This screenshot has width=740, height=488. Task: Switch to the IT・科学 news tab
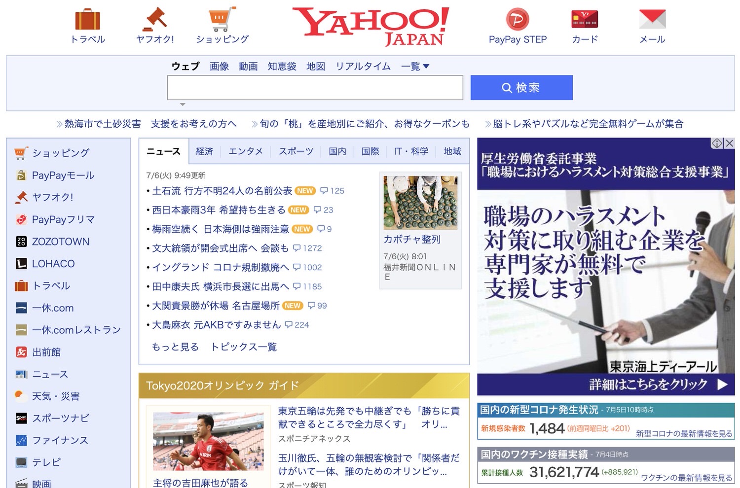(x=411, y=151)
